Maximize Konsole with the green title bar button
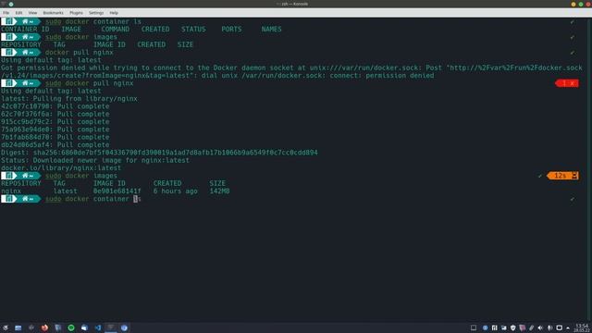 click(581, 4)
